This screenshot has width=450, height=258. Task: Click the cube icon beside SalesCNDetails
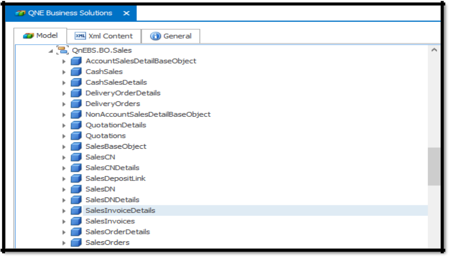coord(76,168)
